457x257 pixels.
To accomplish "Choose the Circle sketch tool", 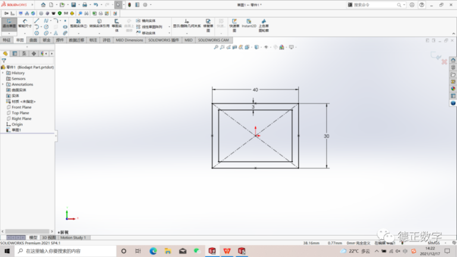I will (x=46, y=27).
